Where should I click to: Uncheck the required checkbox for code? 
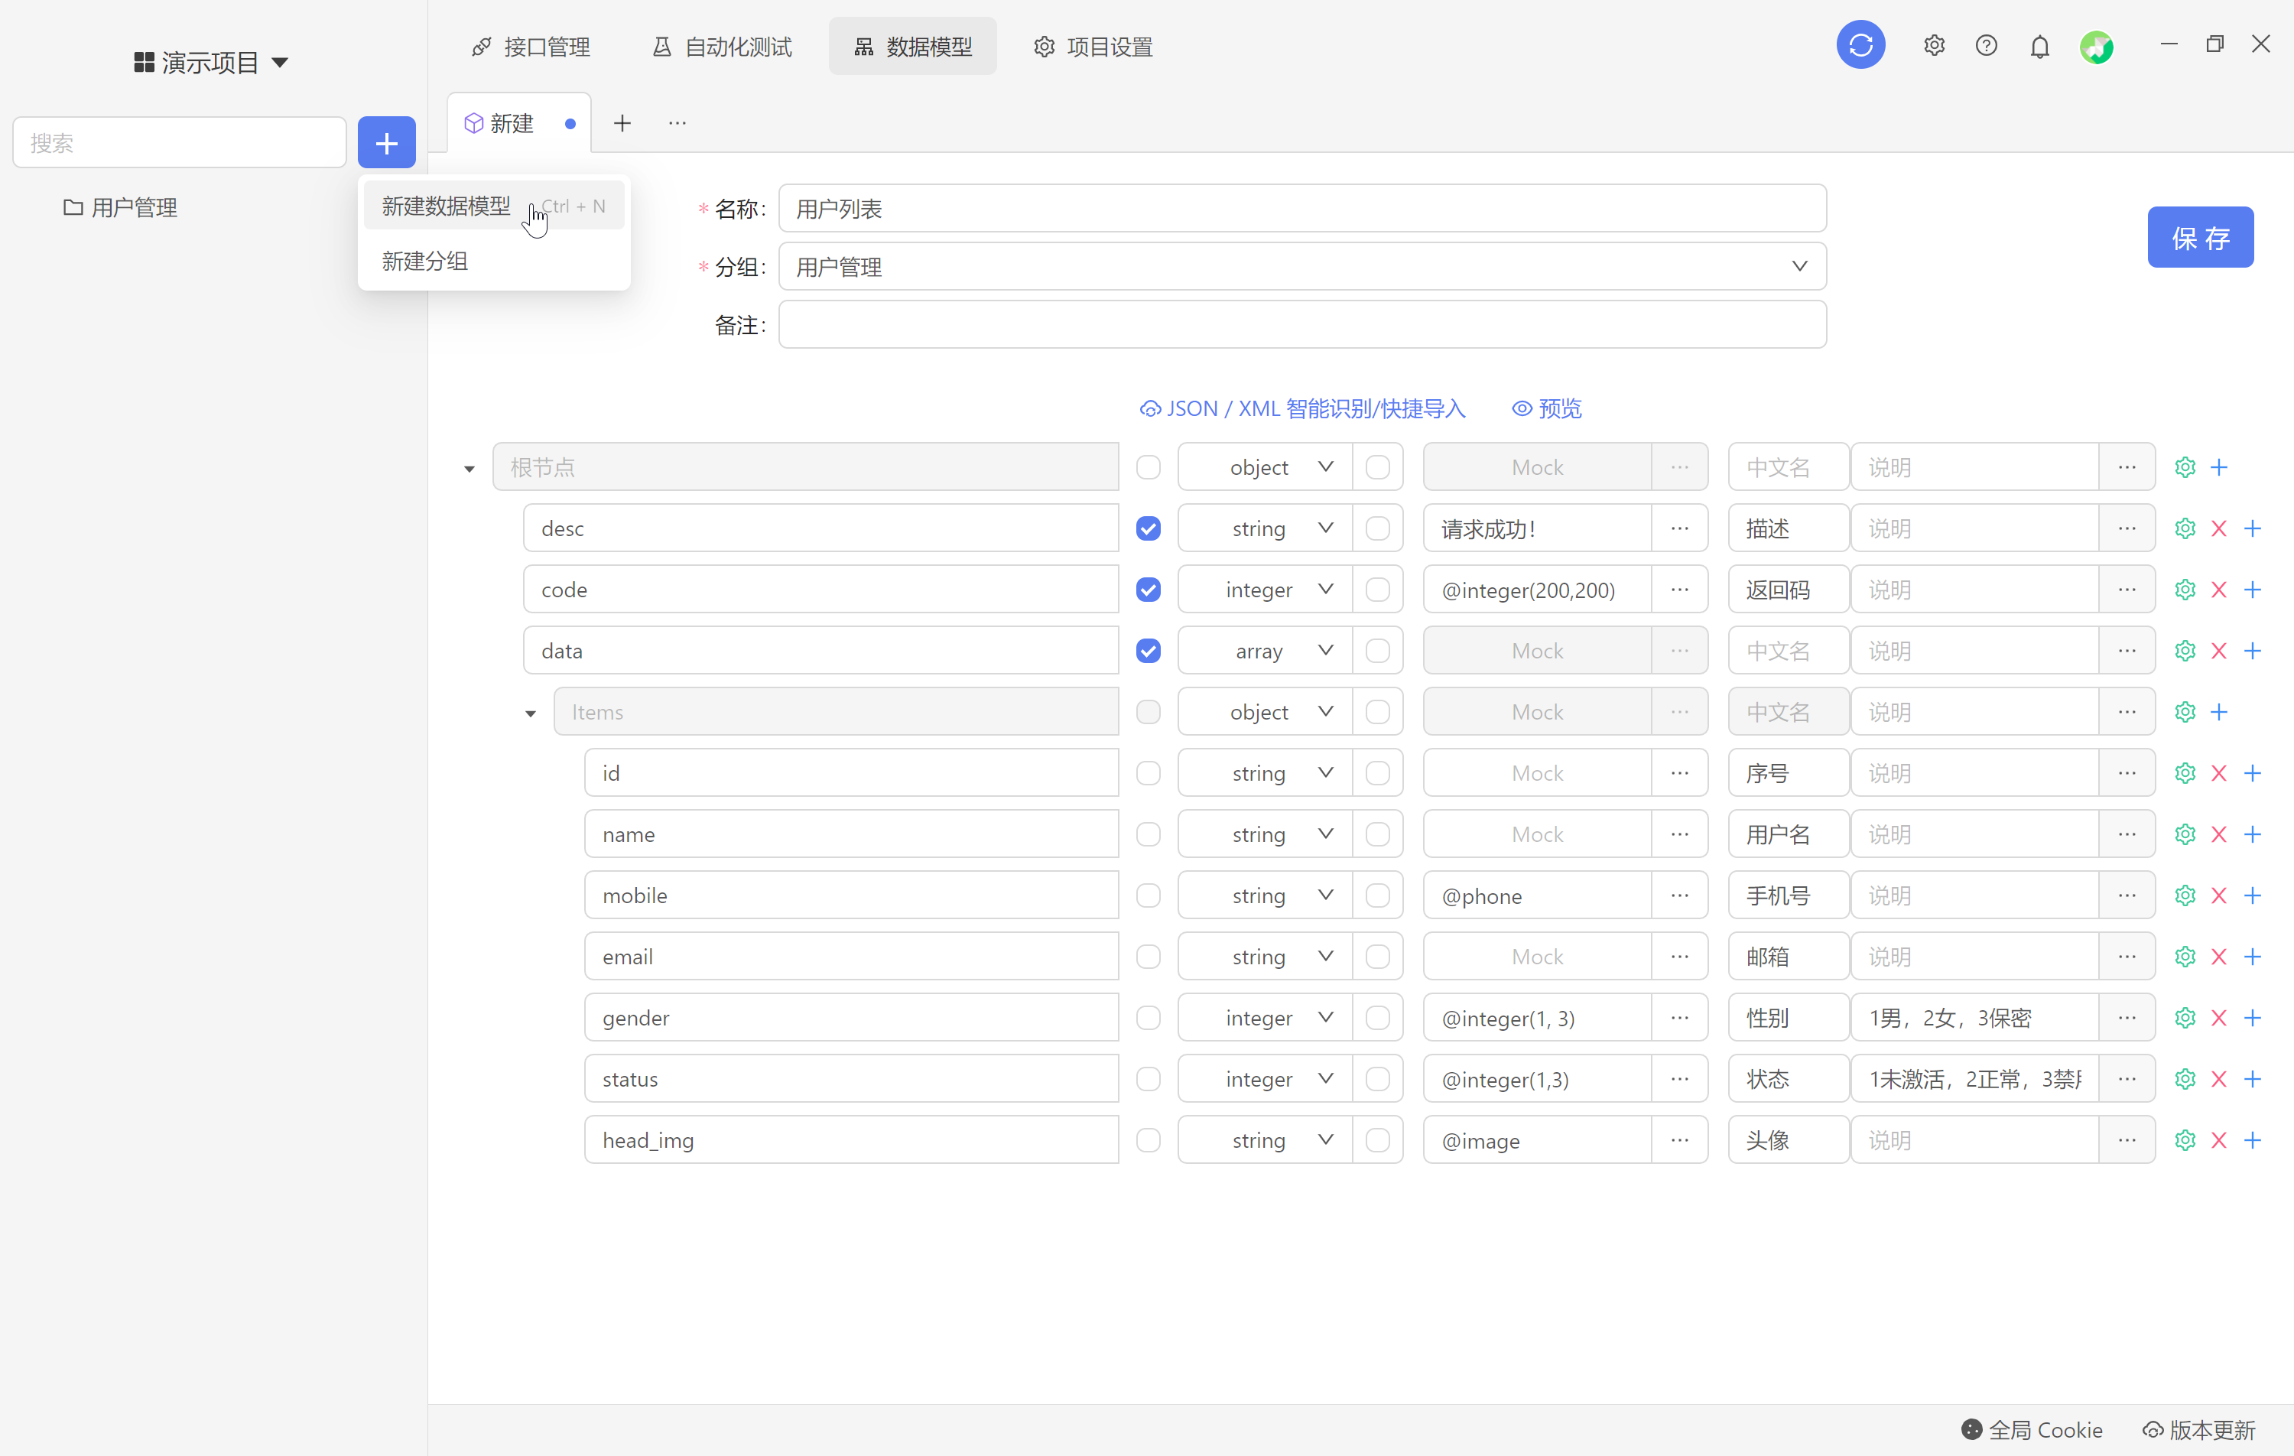point(1148,589)
